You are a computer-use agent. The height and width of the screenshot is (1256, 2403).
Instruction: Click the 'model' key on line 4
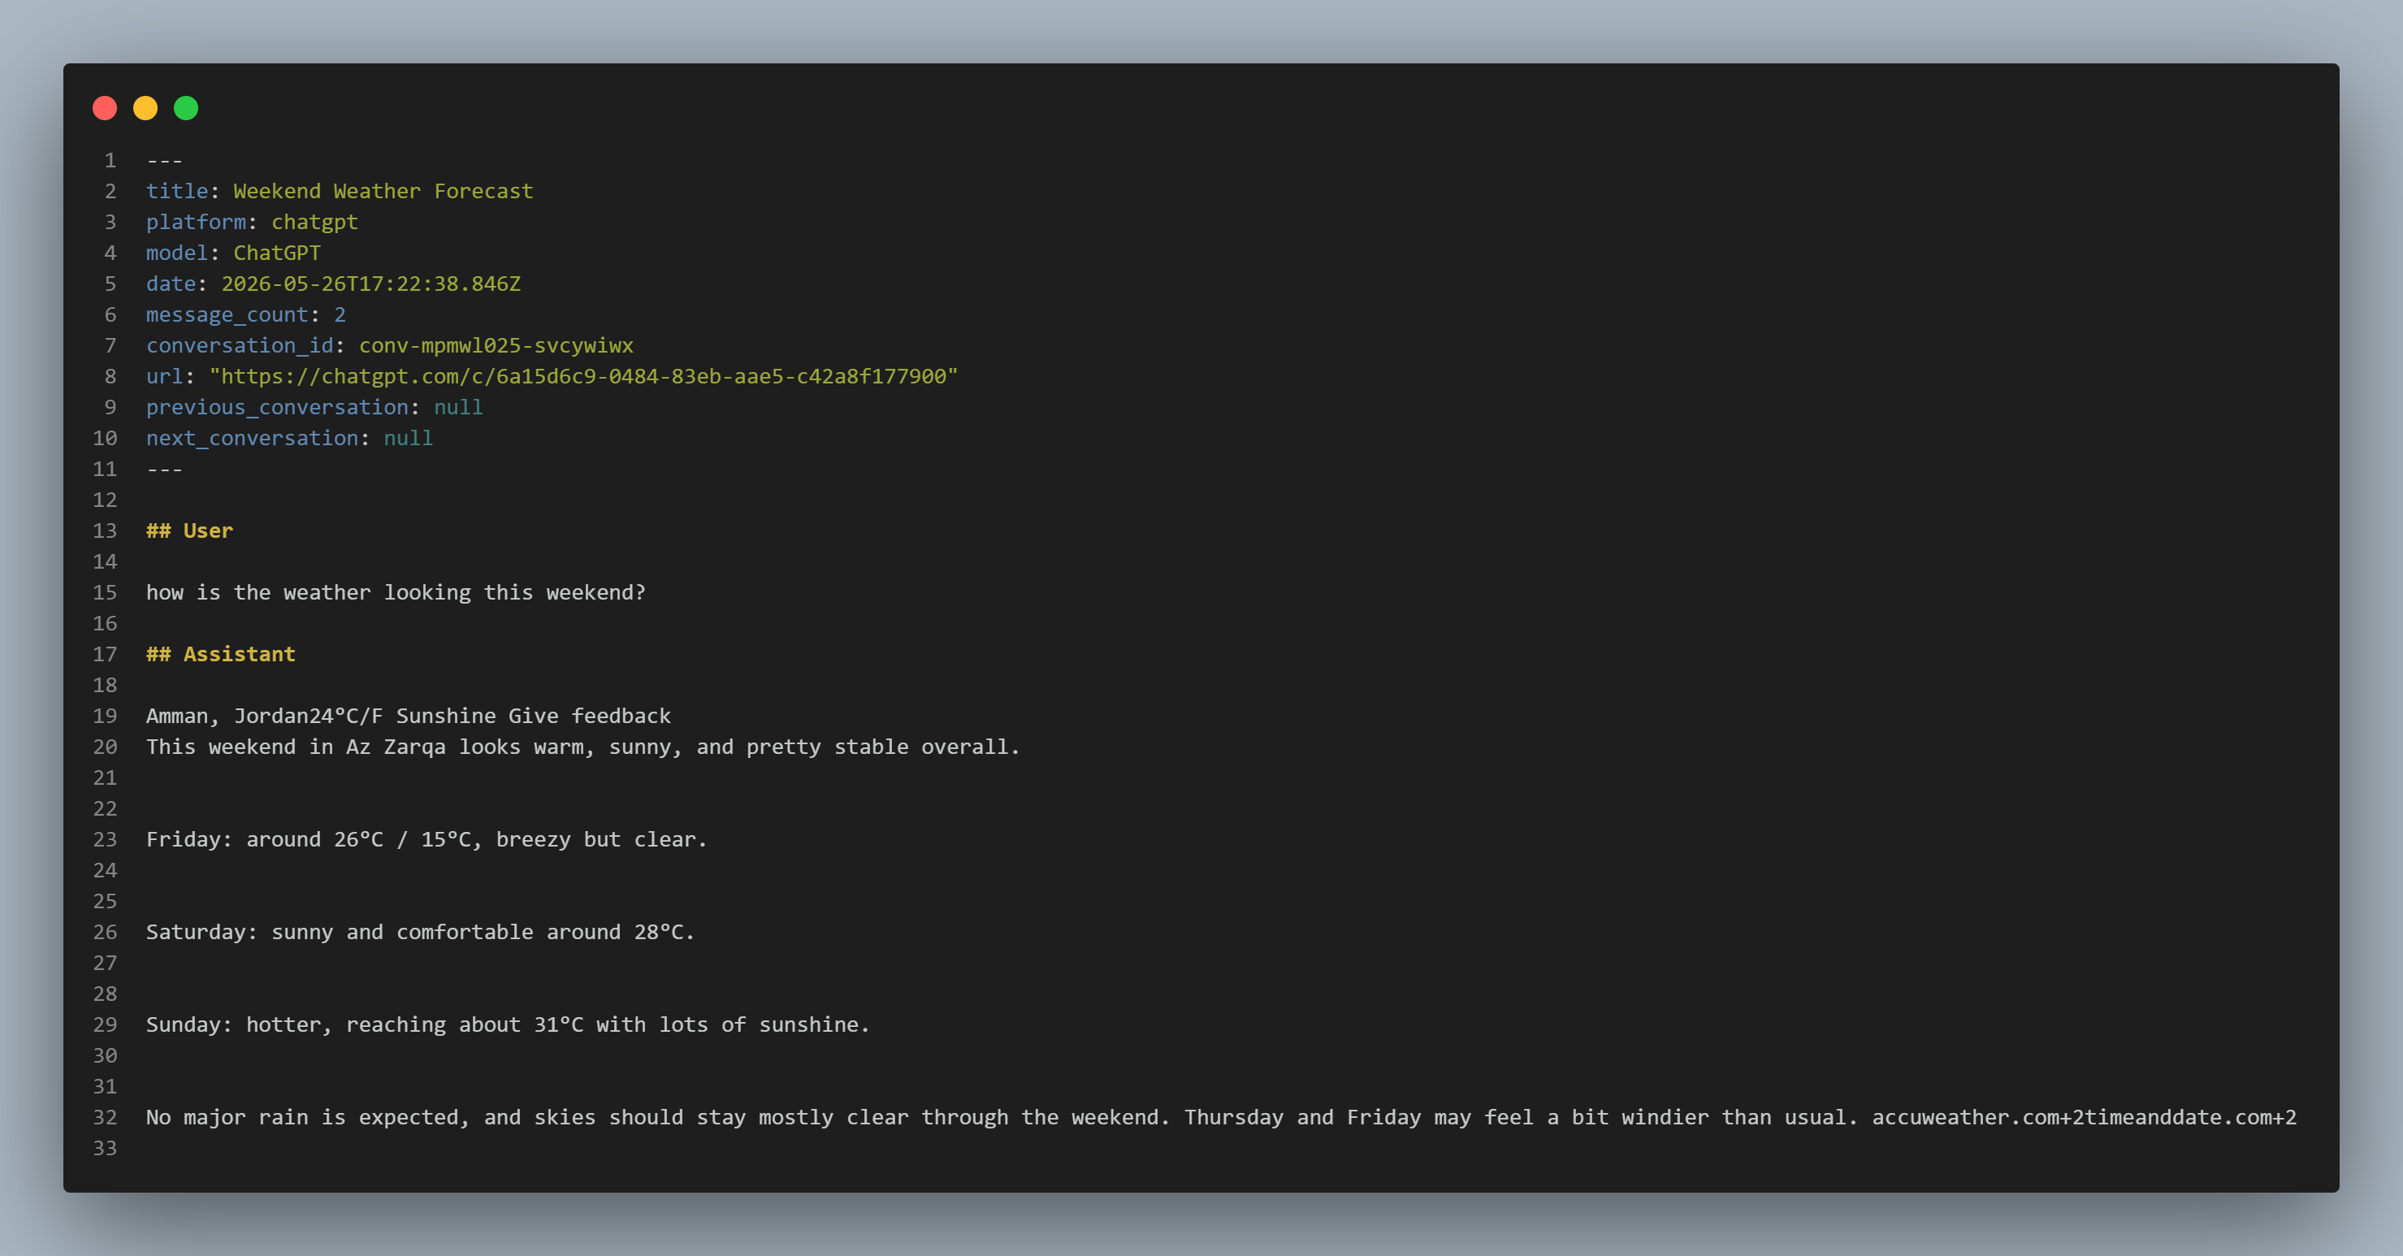click(x=177, y=253)
